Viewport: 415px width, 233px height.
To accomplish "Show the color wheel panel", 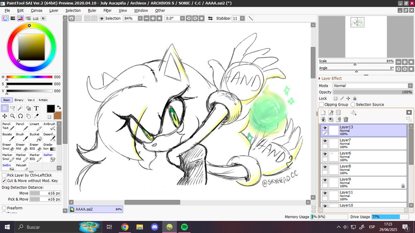I will (x=5, y=18).
